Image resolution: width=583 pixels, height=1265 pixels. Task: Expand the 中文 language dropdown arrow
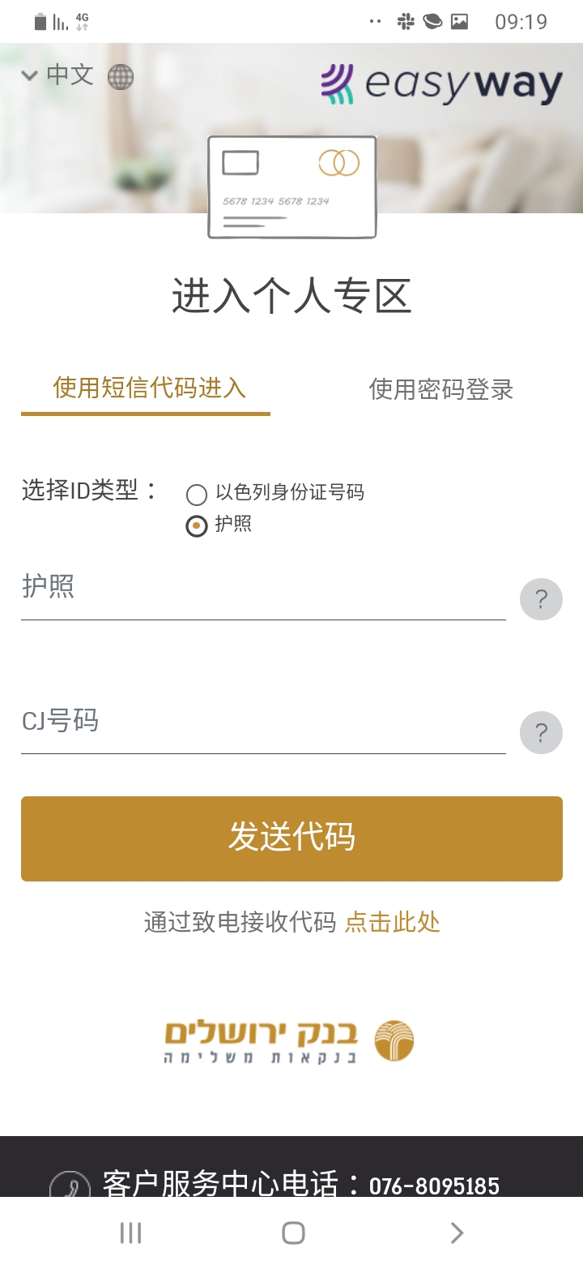[x=30, y=76]
